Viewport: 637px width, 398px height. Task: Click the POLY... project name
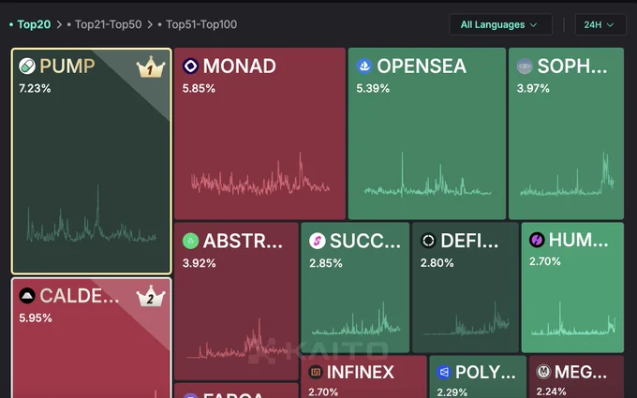click(485, 372)
